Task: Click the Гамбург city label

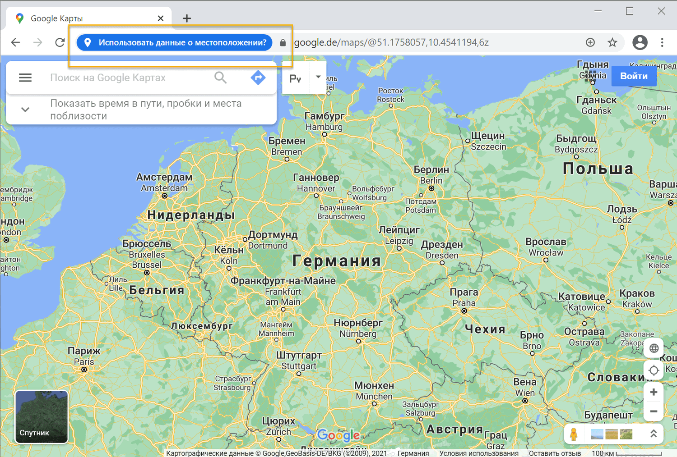Action: coord(325,116)
